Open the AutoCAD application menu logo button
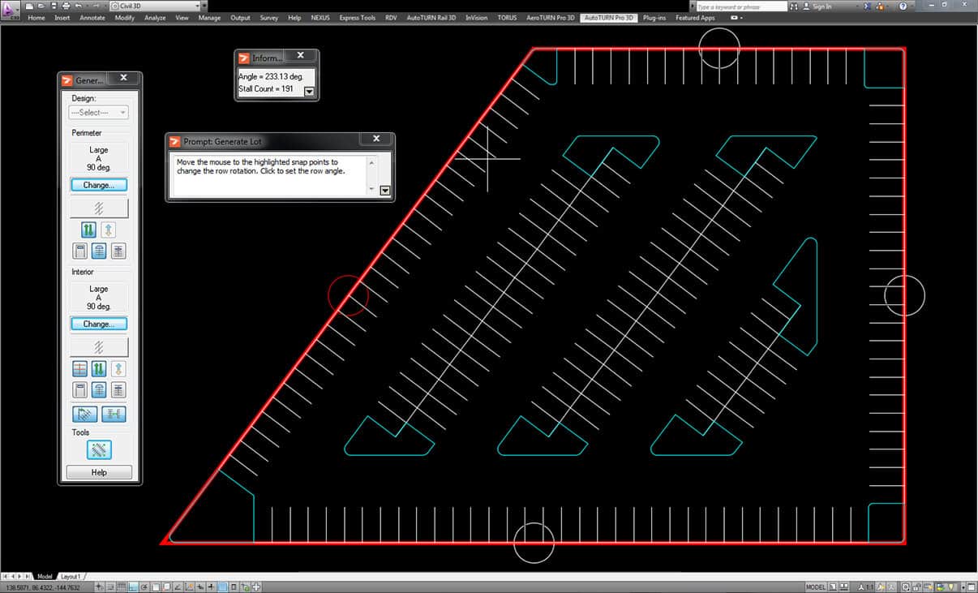978x593 pixels. [x=11, y=10]
